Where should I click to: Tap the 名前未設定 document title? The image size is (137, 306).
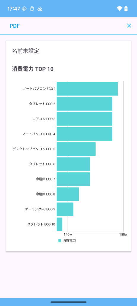pos(26,51)
